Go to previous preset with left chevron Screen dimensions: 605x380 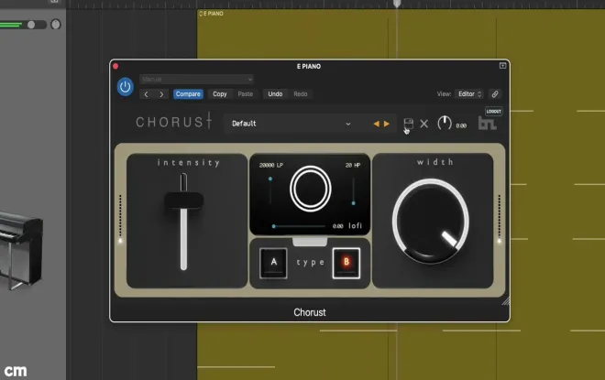[x=147, y=94]
